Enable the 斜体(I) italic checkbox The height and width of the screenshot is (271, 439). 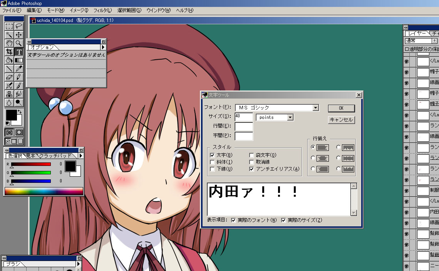click(x=212, y=162)
